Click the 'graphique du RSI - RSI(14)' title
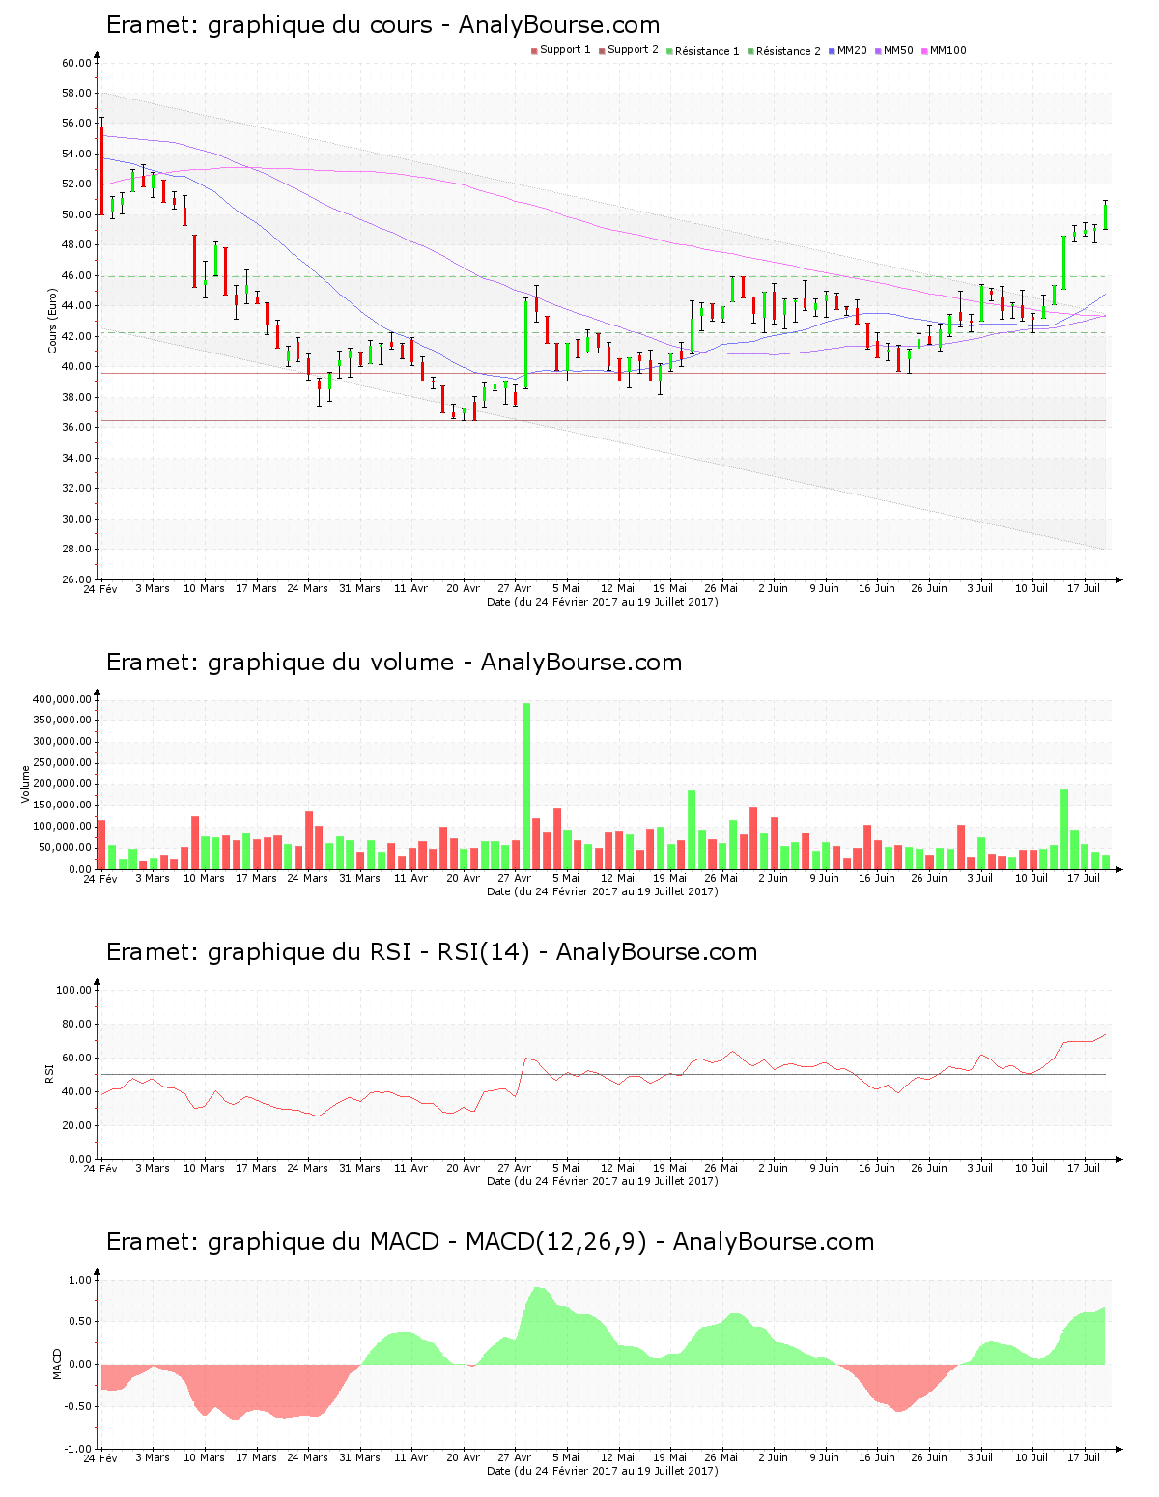The width and height of the screenshot is (1159, 1497). [x=369, y=952]
